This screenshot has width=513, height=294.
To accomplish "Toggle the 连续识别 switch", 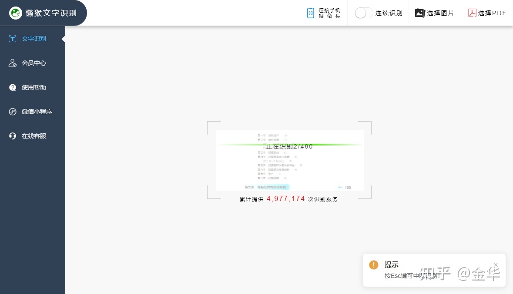I will 363,13.
